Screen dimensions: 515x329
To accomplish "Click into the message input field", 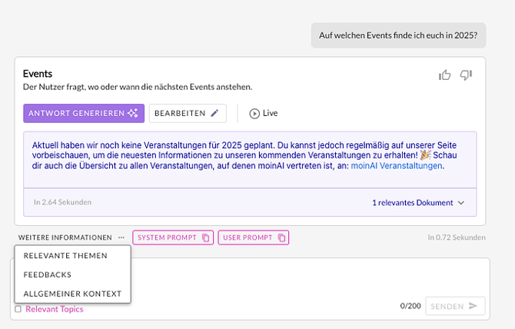I will point(307,278).
